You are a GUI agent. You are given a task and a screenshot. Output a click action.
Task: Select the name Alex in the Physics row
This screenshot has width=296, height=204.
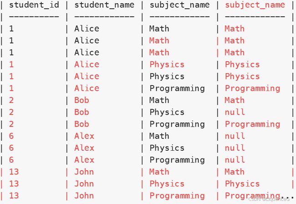84,148
